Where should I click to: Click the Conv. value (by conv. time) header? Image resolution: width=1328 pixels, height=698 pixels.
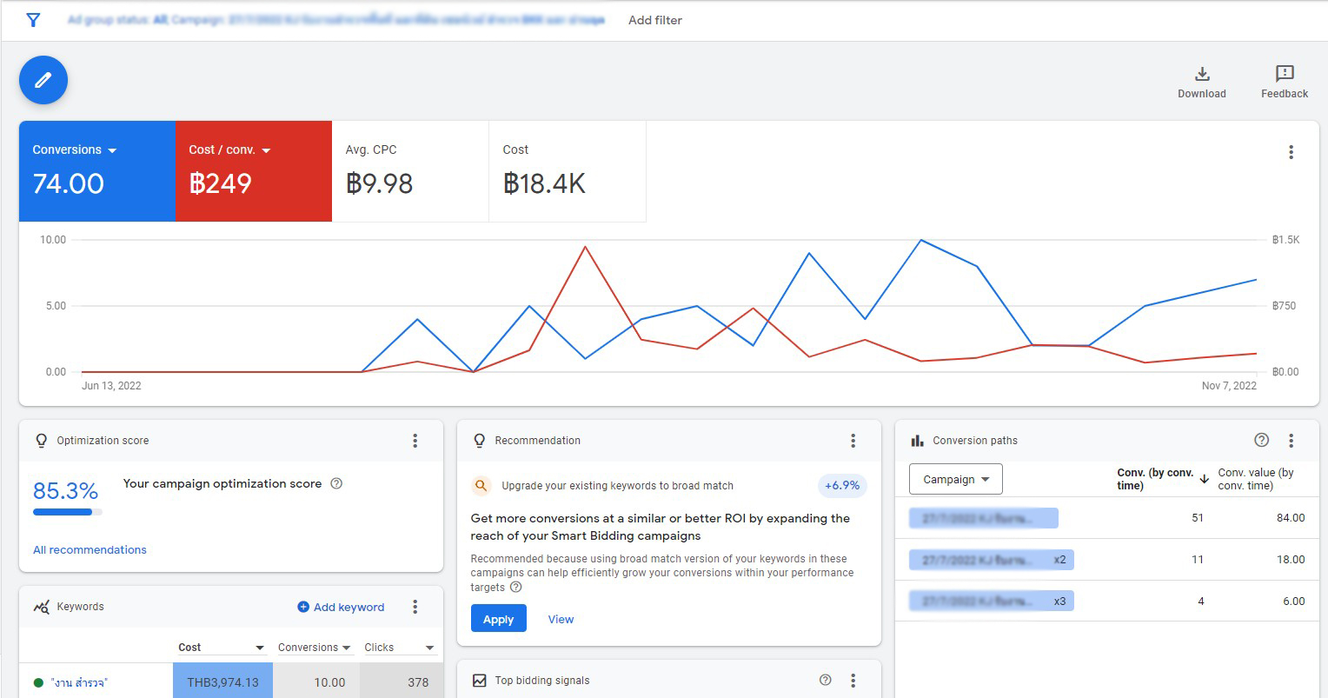tap(1256, 479)
